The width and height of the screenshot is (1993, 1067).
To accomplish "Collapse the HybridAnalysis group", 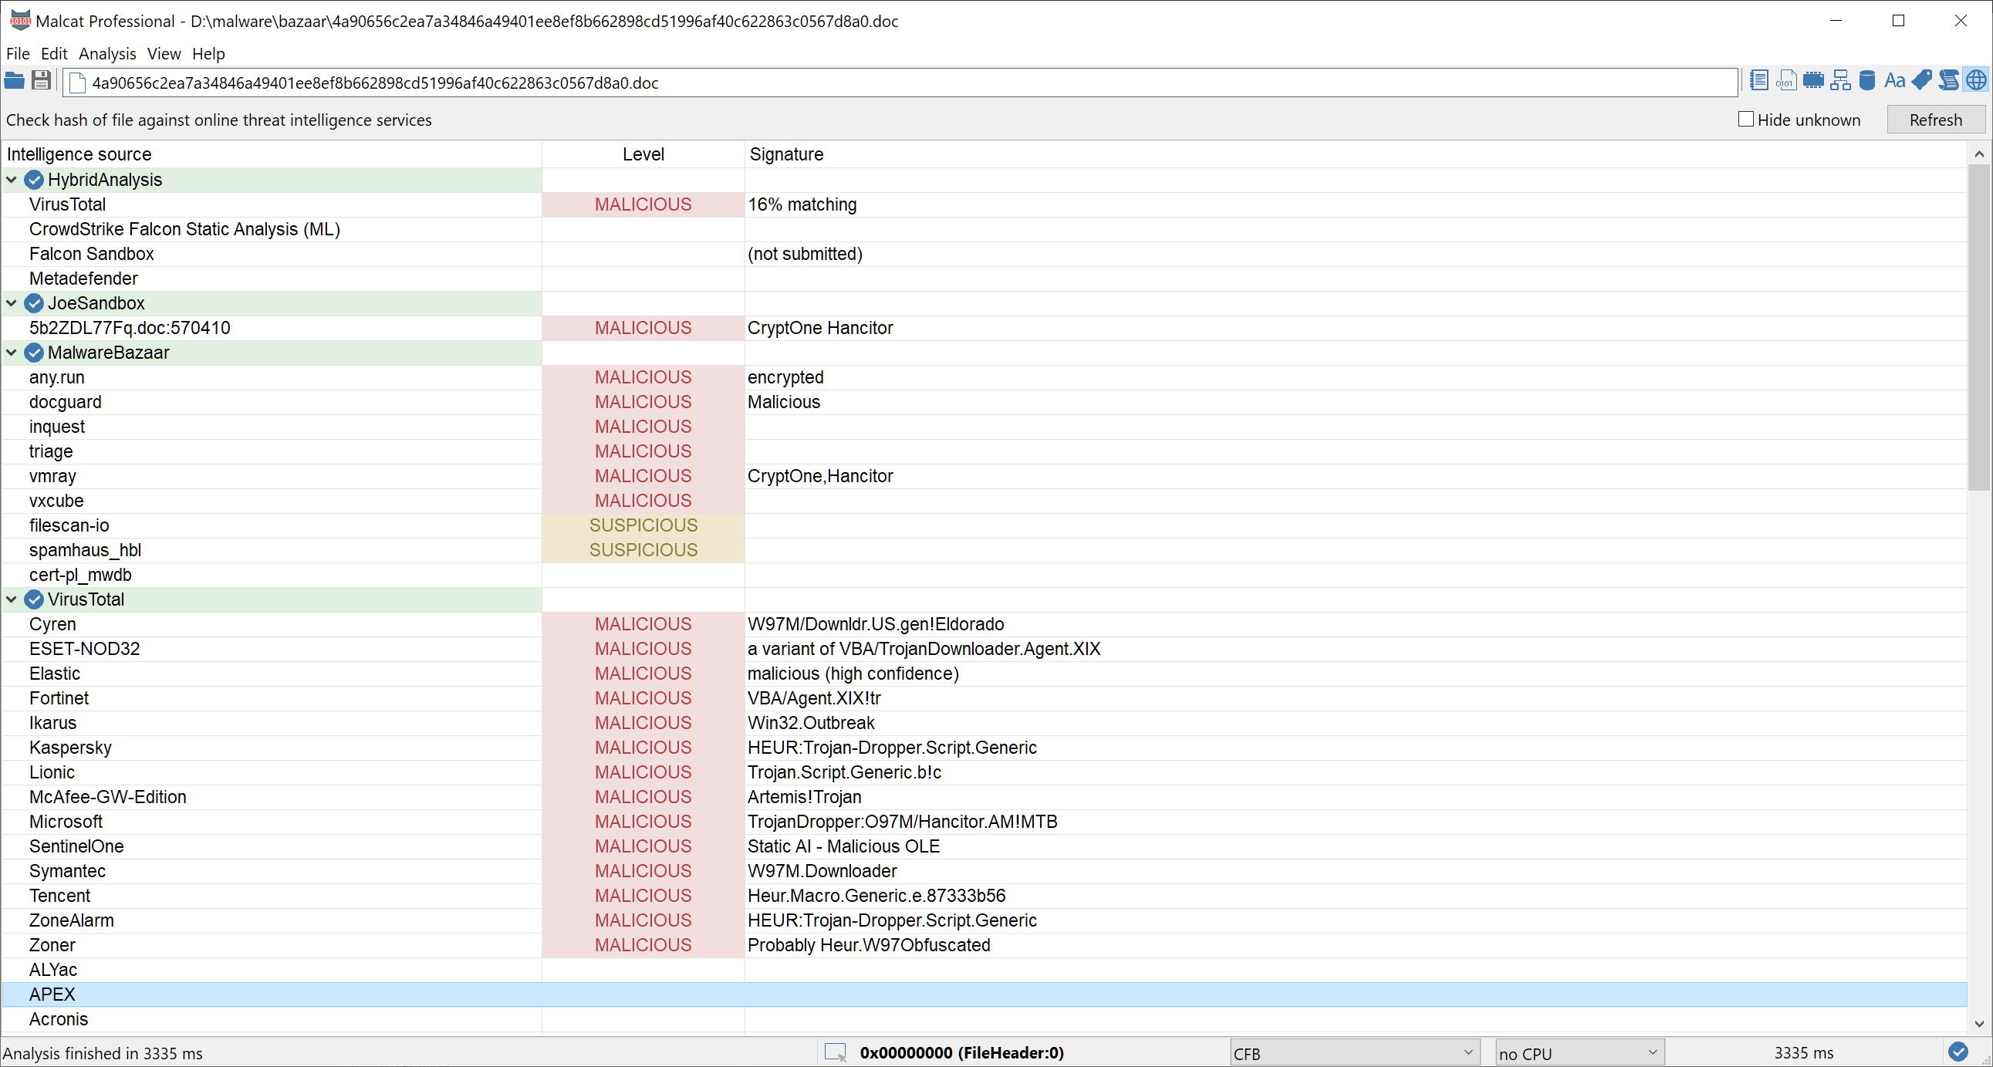I will tap(12, 180).
